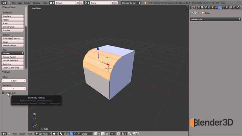Select Edge select mode icon in 3D header
Screen dimensions: 242x136
(99, 134)
